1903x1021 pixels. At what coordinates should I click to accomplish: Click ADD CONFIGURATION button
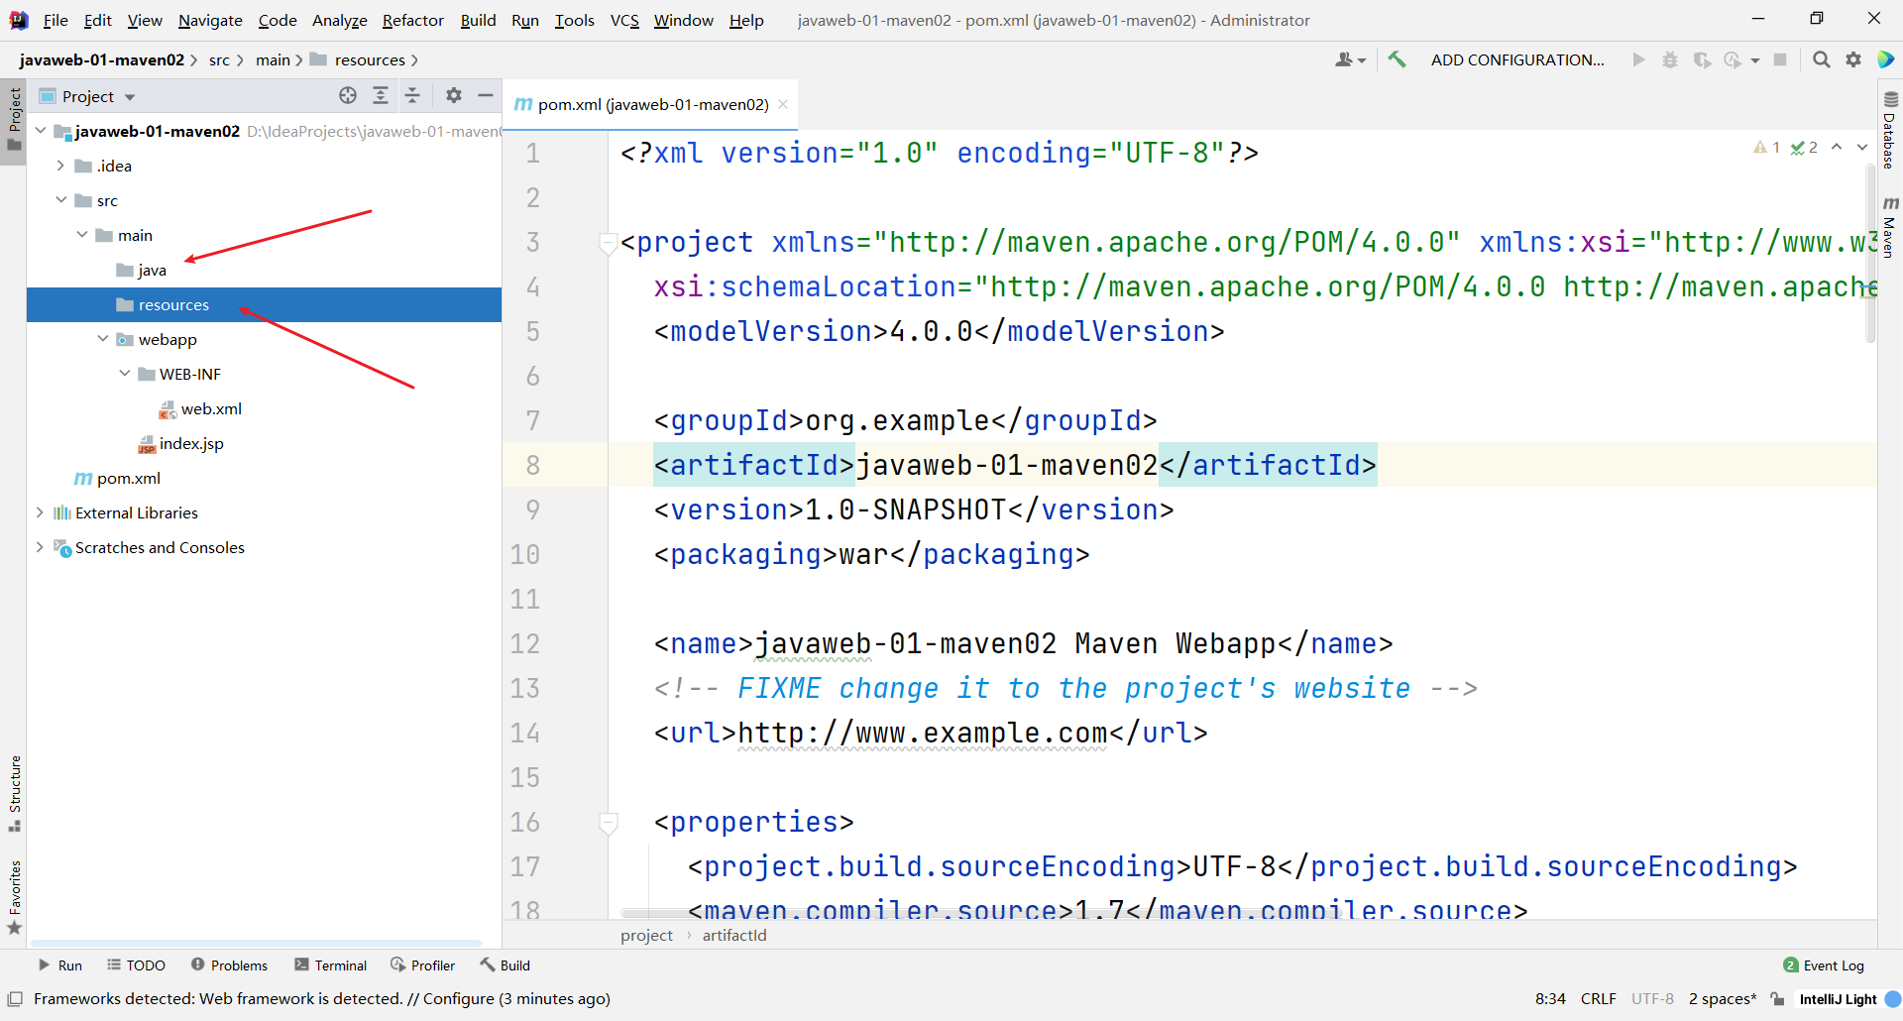click(1516, 59)
